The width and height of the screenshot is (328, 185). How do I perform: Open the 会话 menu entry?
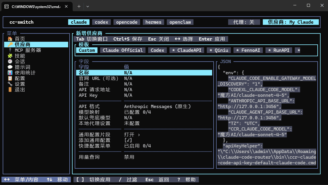[20, 62]
